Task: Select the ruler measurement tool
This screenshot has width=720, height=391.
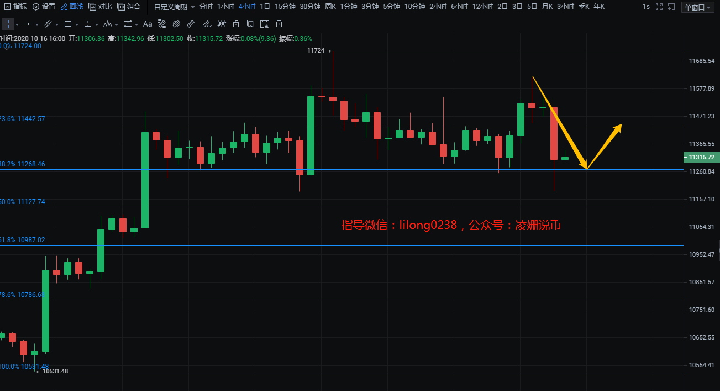Action: [191, 24]
